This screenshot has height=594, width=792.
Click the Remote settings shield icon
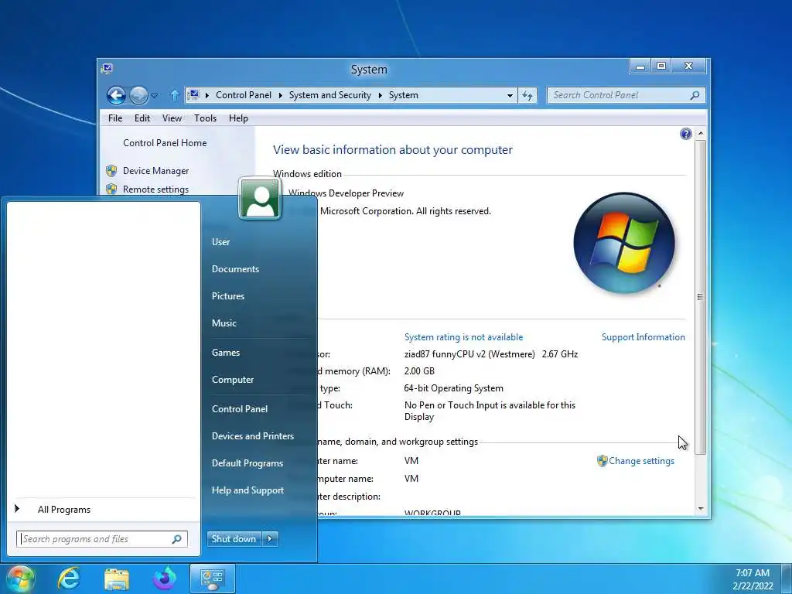pyautogui.click(x=111, y=189)
